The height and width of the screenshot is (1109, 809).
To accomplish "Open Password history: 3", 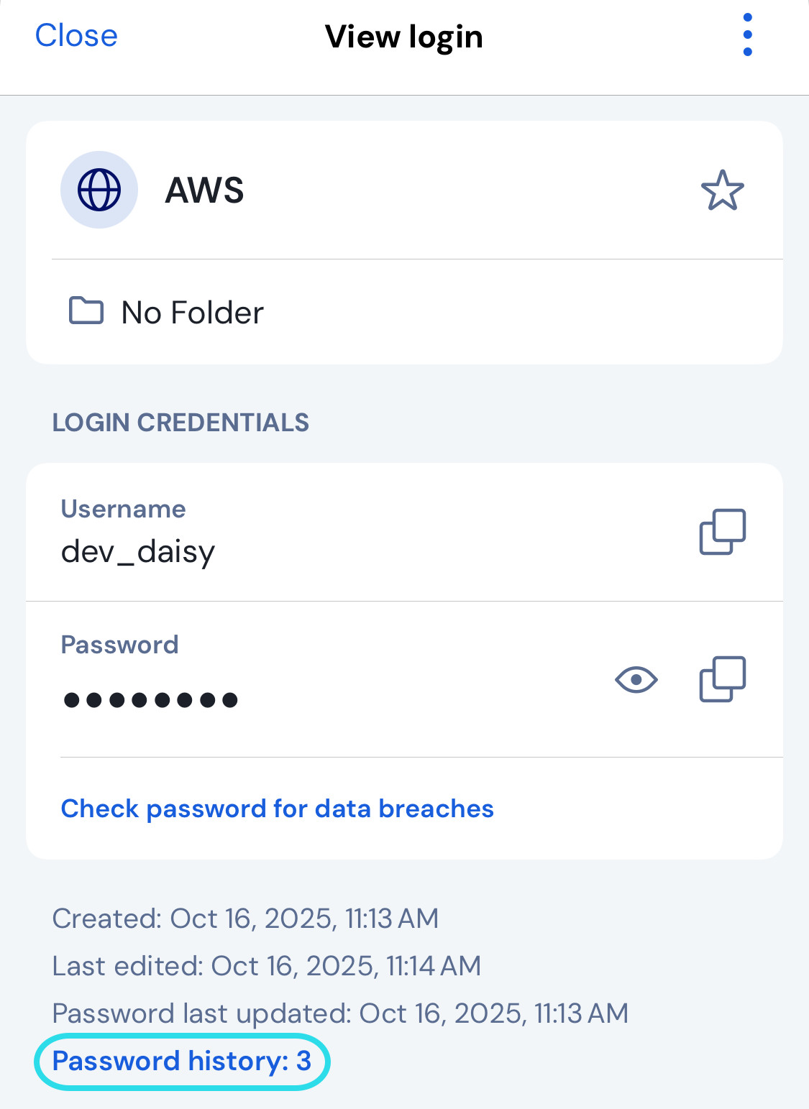I will click(182, 1061).
